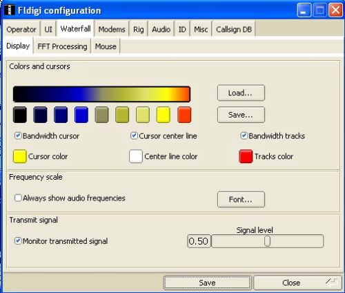The image size is (345, 293).
Task: Open the FFT Processing sub-tab
Action: pos(62,46)
